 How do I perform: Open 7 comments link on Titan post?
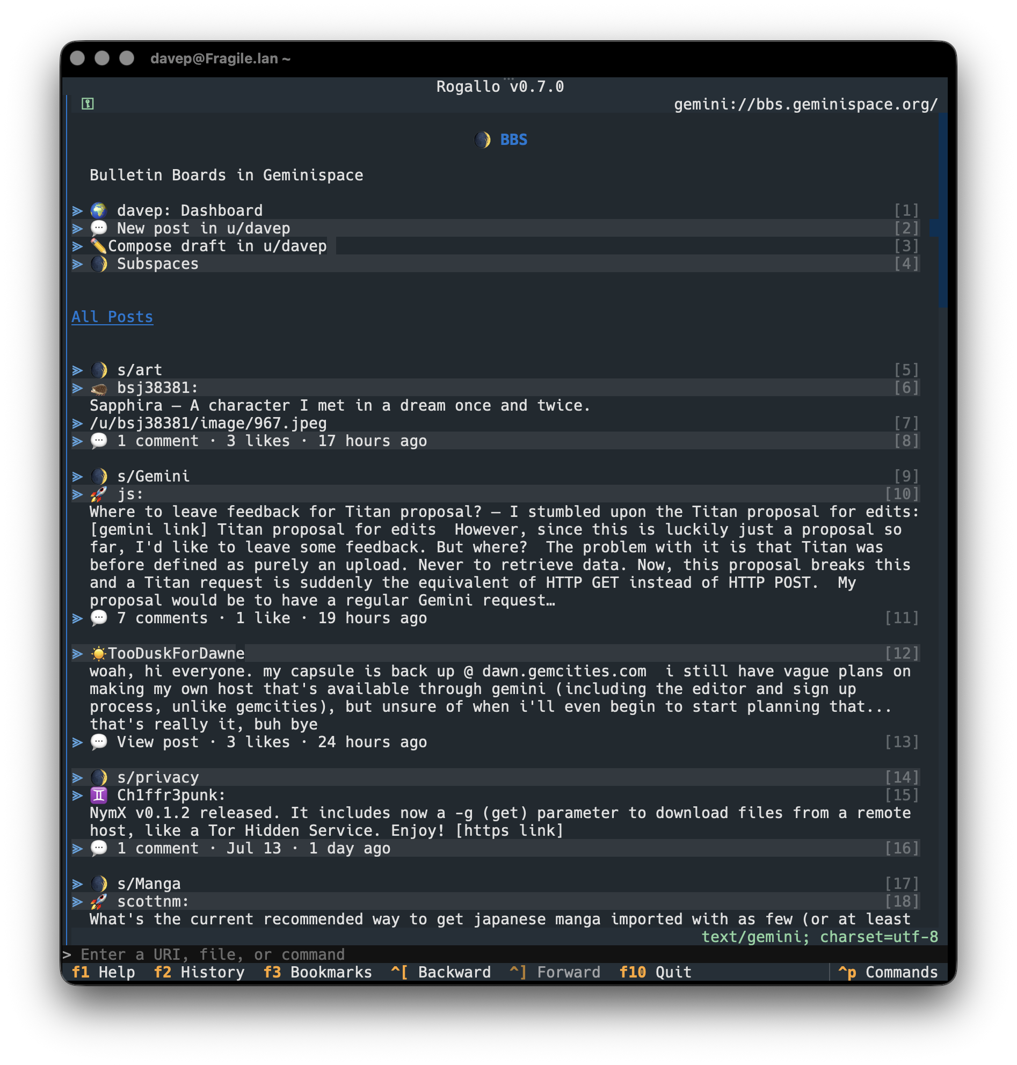click(162, 618)
